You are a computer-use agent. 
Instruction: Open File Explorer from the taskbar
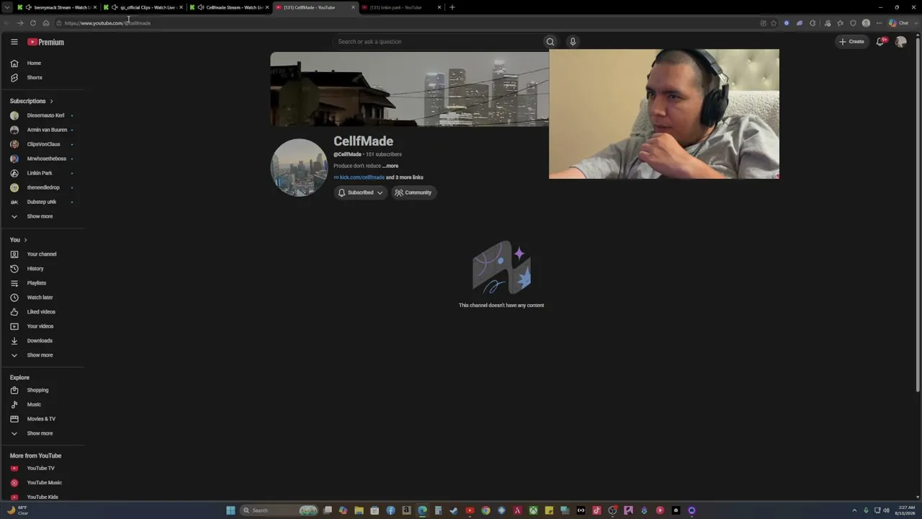point(359,510)
